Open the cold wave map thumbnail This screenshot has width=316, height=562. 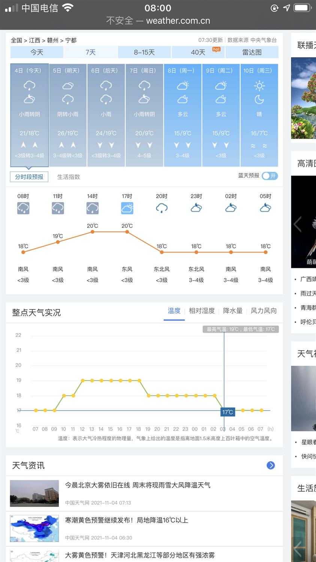click(x=34, y=528)
